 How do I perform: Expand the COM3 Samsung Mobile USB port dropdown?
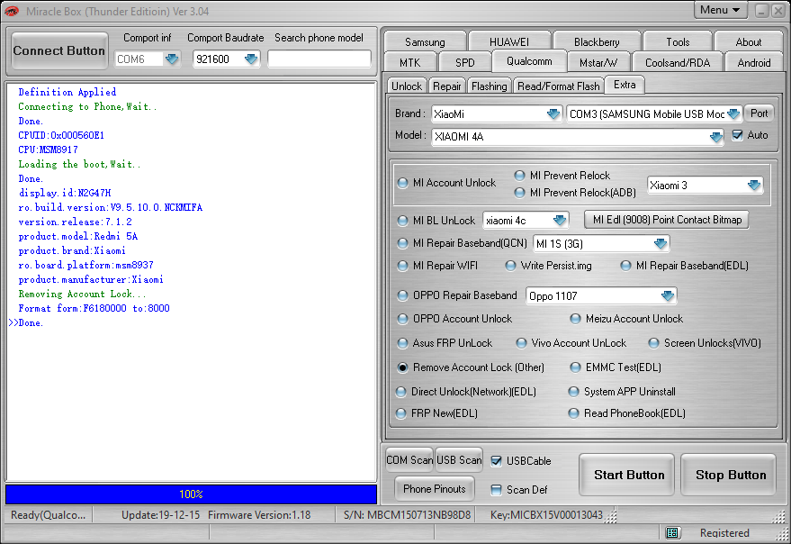click(733, 114)
